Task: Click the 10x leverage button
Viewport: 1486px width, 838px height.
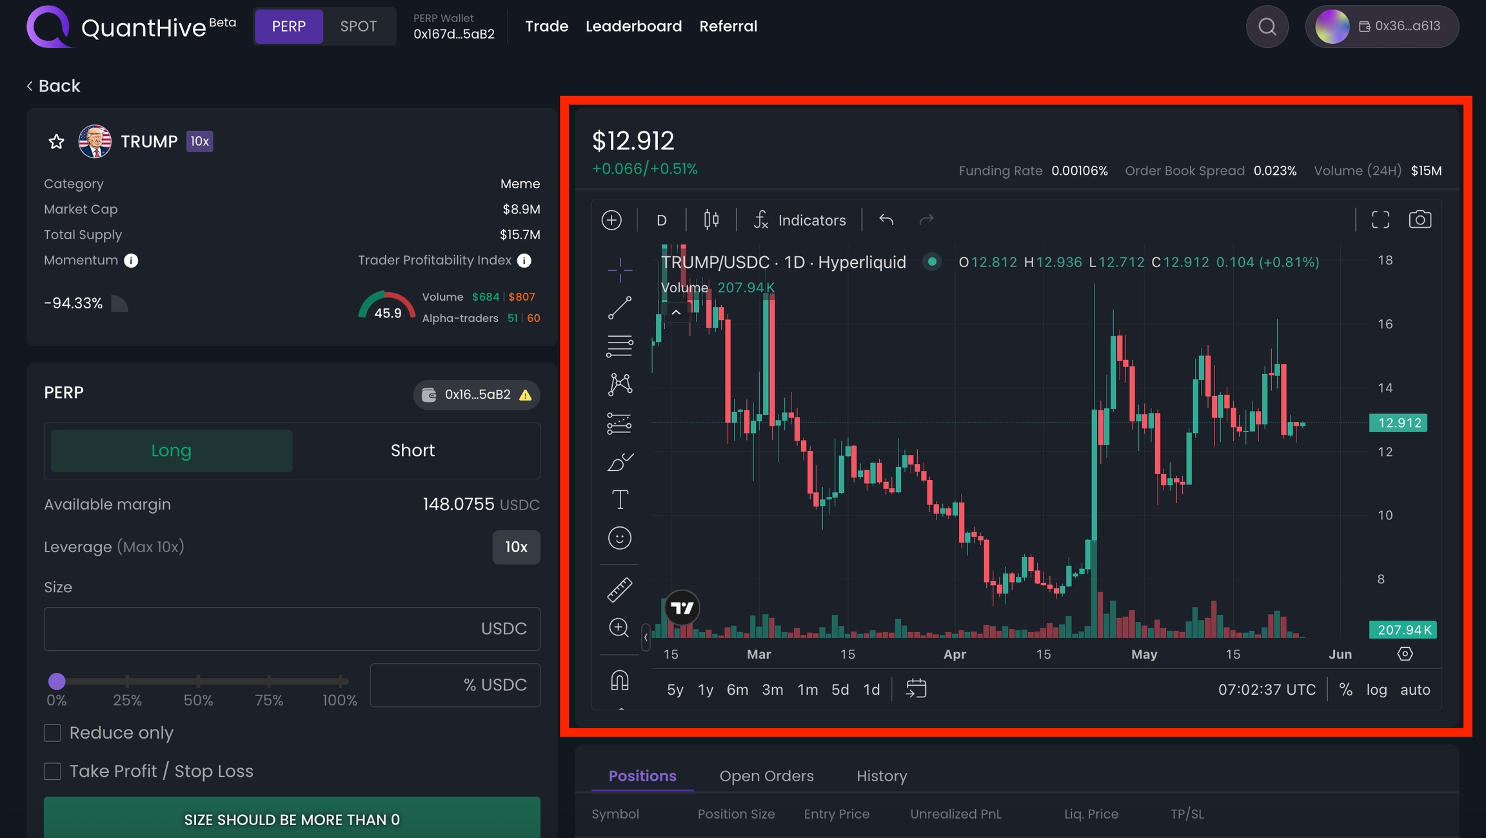Action: (x=516, y=547)
